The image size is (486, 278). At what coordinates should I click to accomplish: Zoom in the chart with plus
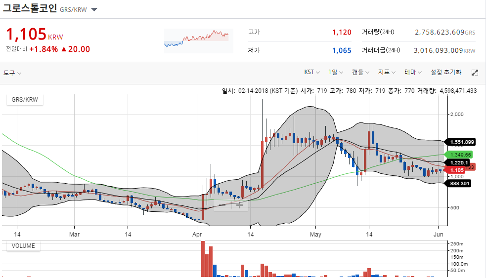(239, 205)
